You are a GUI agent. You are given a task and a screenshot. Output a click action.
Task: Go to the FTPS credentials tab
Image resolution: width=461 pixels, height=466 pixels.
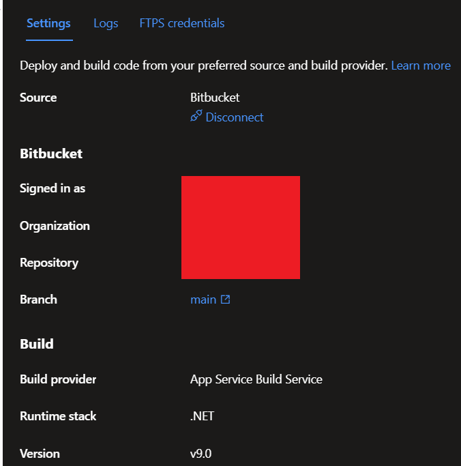[x=182, y=23]
